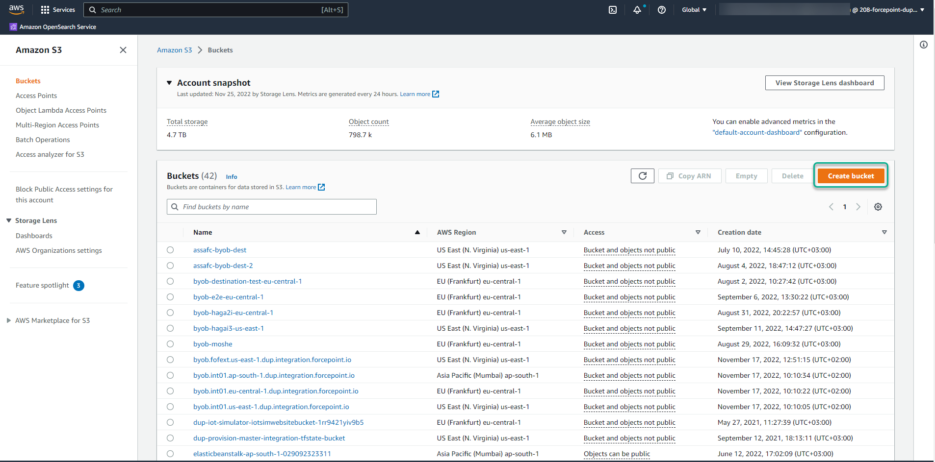Select the assafc-byob-dest bucket
935x462 pixels.
(170, 250)
